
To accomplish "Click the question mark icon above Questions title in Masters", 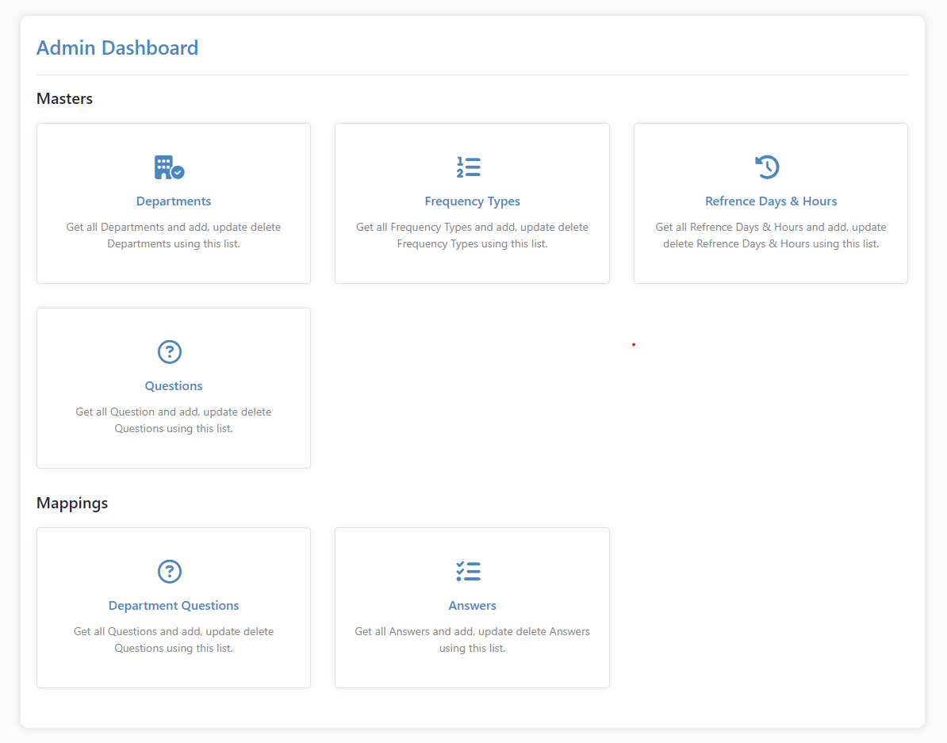I will (x=170, y=352).
